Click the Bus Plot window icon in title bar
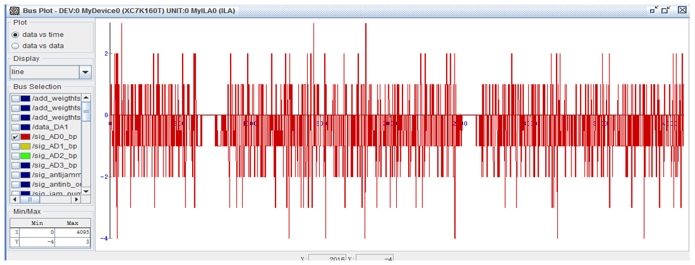This screenshot has width=695, height=265. [x=15, y=11]
